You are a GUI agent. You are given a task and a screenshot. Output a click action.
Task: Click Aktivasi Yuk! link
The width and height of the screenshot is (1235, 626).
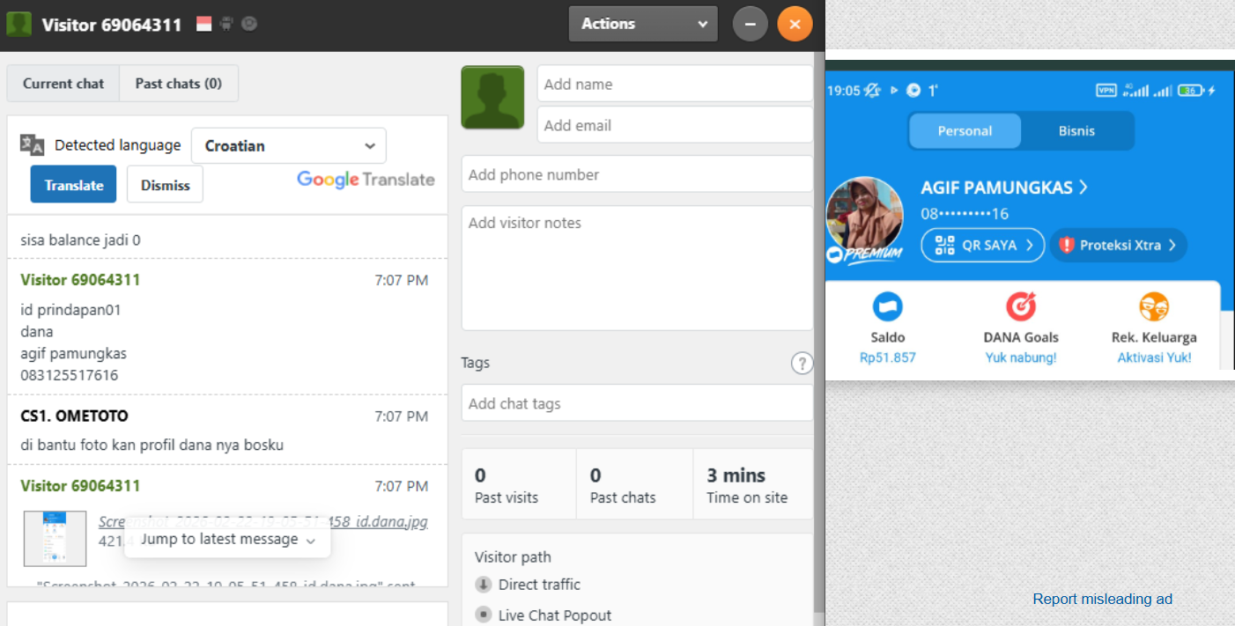click(1154, 357)
